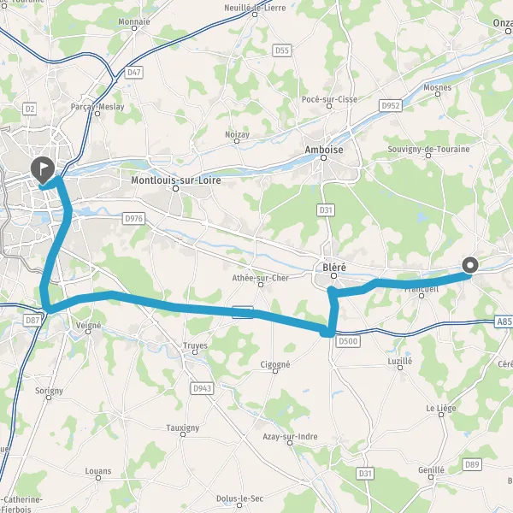Image resolution: width=513 pixels, height=513 pixels.
Task: Click the Athée-sur-Cher village label
Action: click(261, 278)
